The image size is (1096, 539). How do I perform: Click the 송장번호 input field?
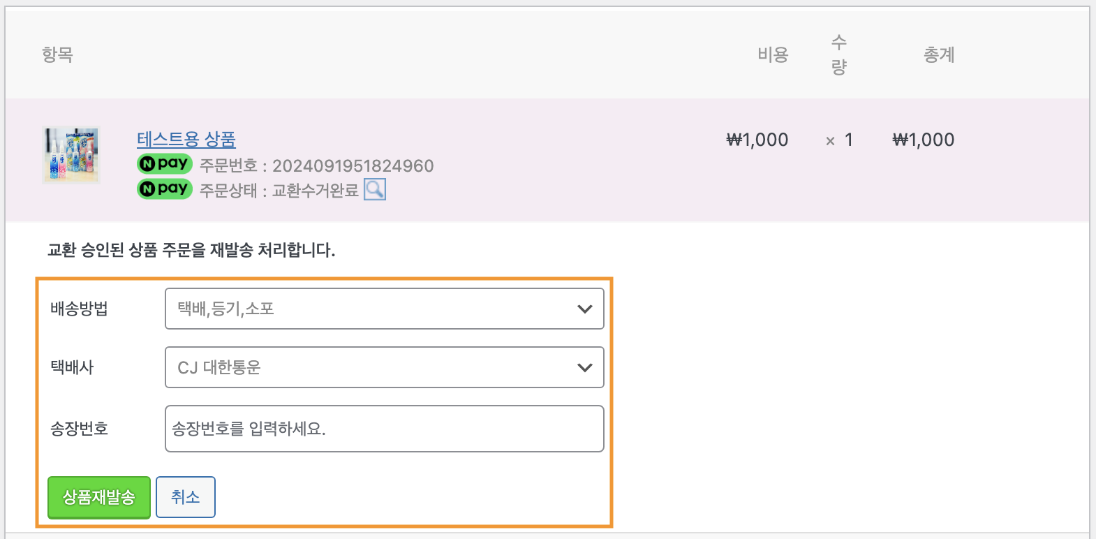[x=385, y=429]
